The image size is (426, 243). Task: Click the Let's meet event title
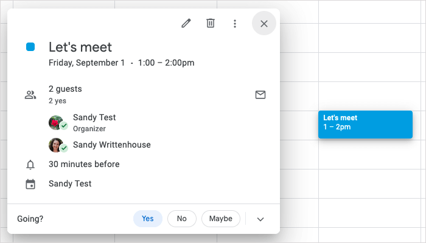[80, 47]
